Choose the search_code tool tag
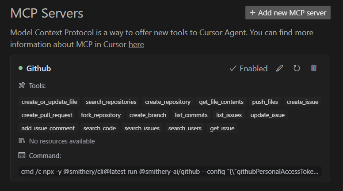The image size is (343, 191). 99,128
